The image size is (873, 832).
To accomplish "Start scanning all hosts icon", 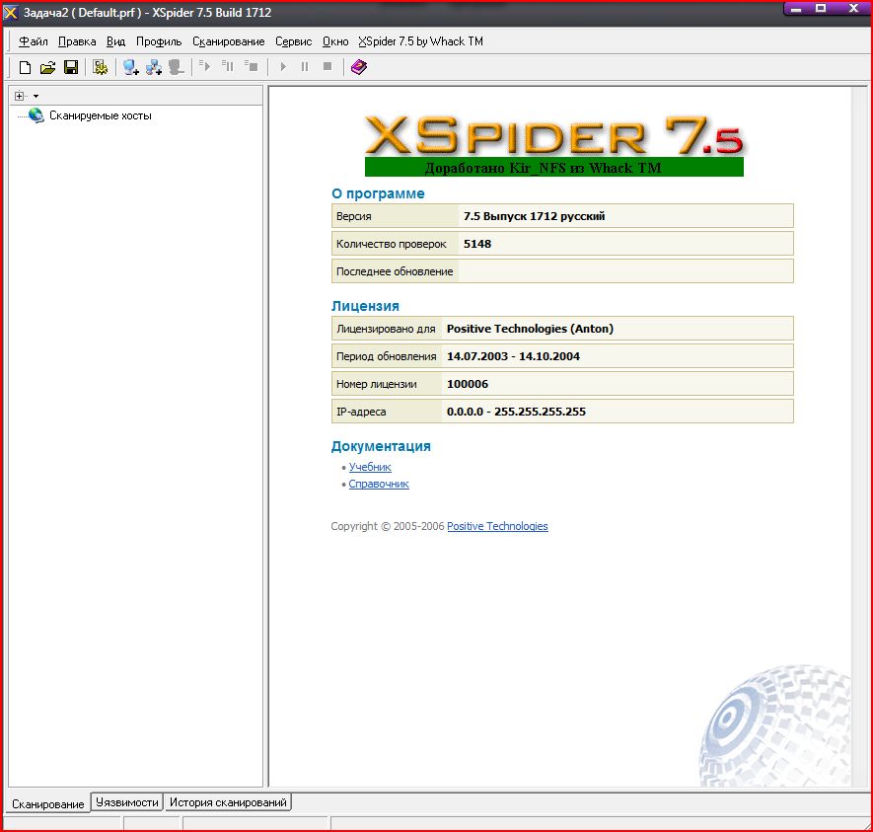I will pos(205,66).
